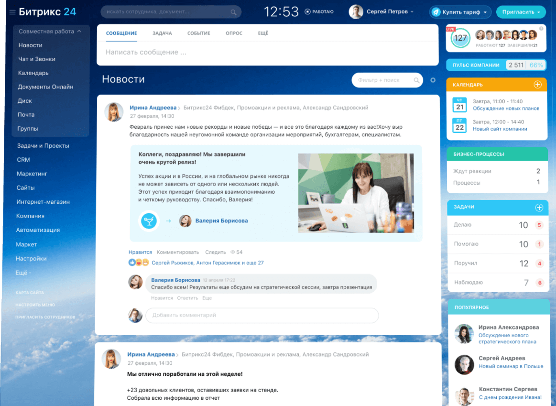Click the rocket icon on Купить тариф
The height and width of the screenshot is (406, 556).
pos(436,12)
